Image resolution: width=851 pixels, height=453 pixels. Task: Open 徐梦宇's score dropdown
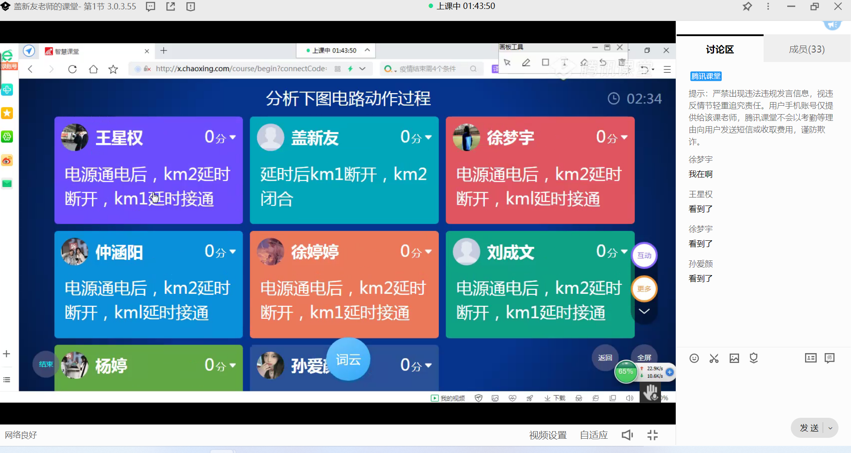(624, 137)
